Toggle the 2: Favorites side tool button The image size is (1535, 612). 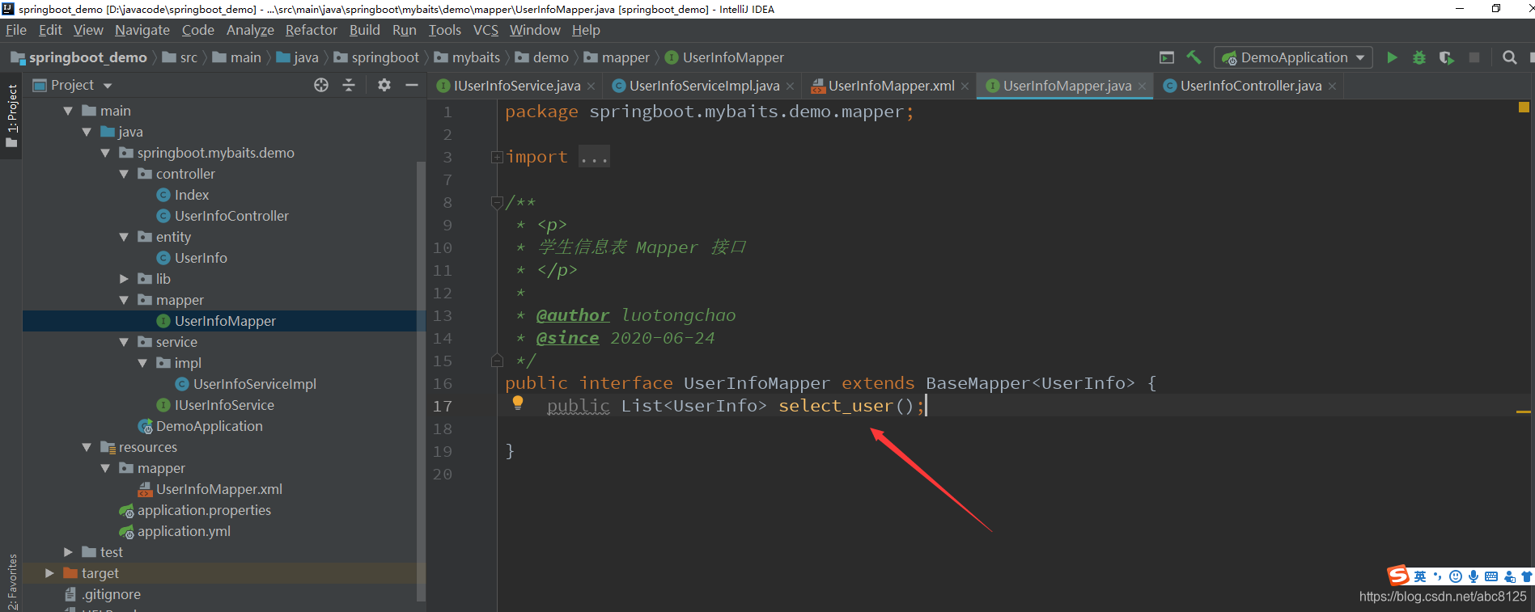[11, 580]
